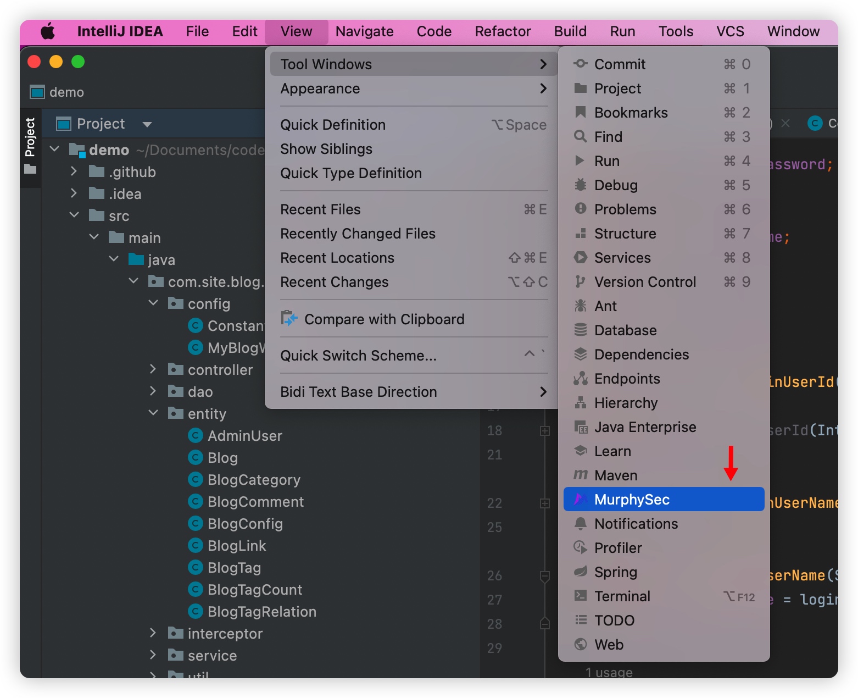
Task: Click the TODO list icon
Action: 580,620
